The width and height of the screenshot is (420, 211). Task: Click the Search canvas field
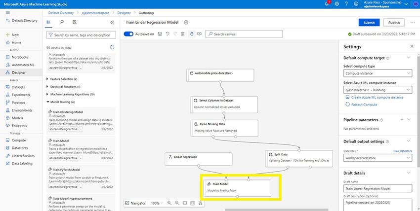[x=244, y=34]
